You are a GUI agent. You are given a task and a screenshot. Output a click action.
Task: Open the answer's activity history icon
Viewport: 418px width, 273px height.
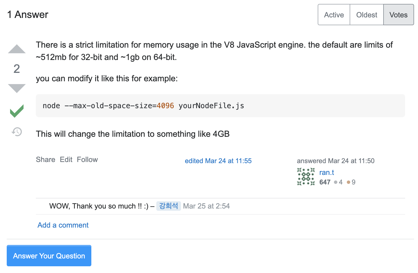(17, 131)
